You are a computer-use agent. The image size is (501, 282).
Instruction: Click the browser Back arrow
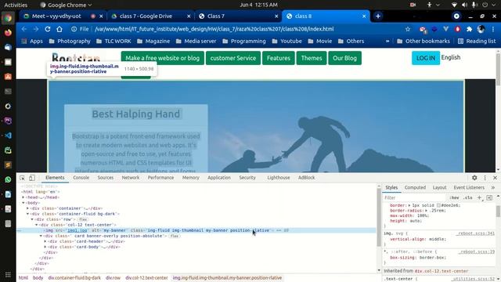click(x=24, y=29)
